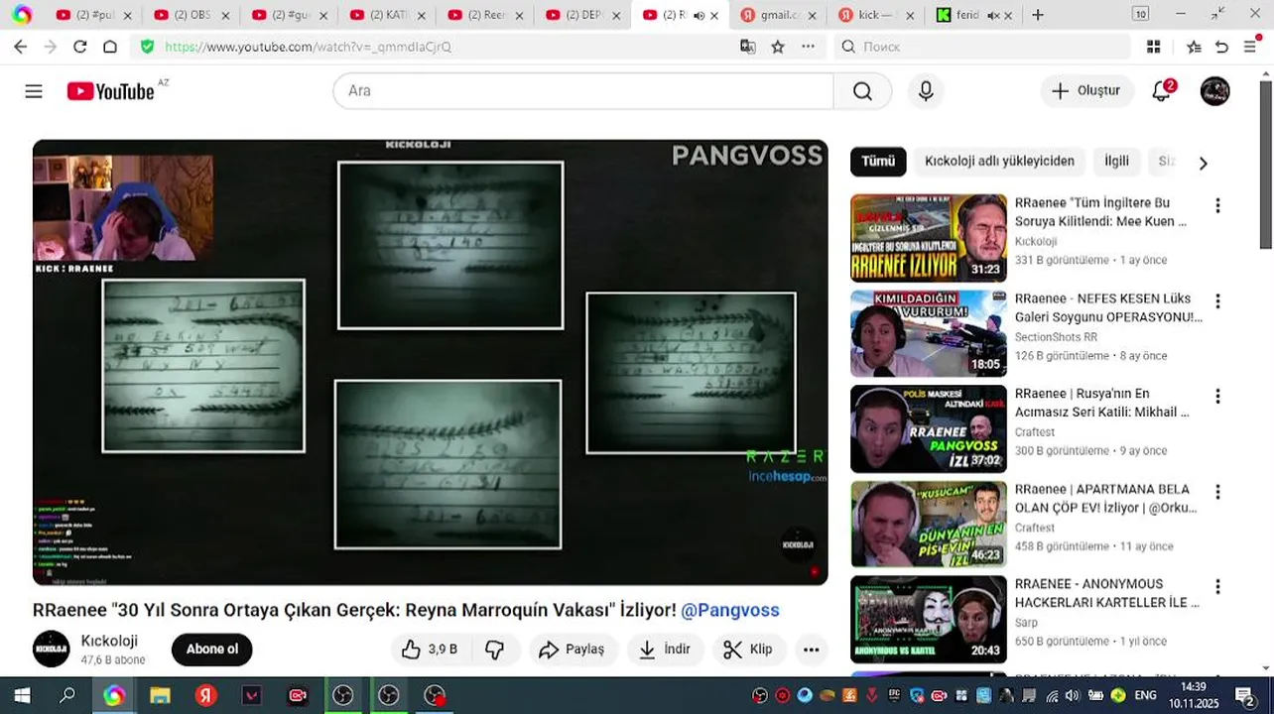Select the Kıckoloji adlı yükleyiciden chip
This screenshot has width=1274, height=714.
pos(999,161)
